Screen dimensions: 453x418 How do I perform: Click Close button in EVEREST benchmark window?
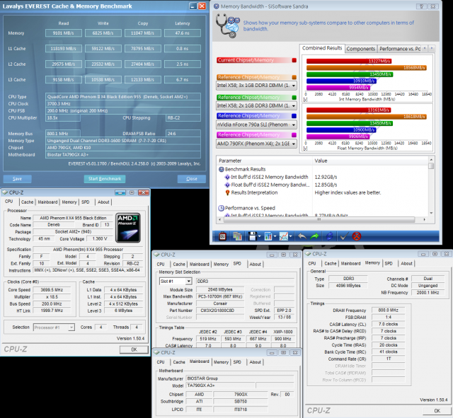[x=192, y=179]
